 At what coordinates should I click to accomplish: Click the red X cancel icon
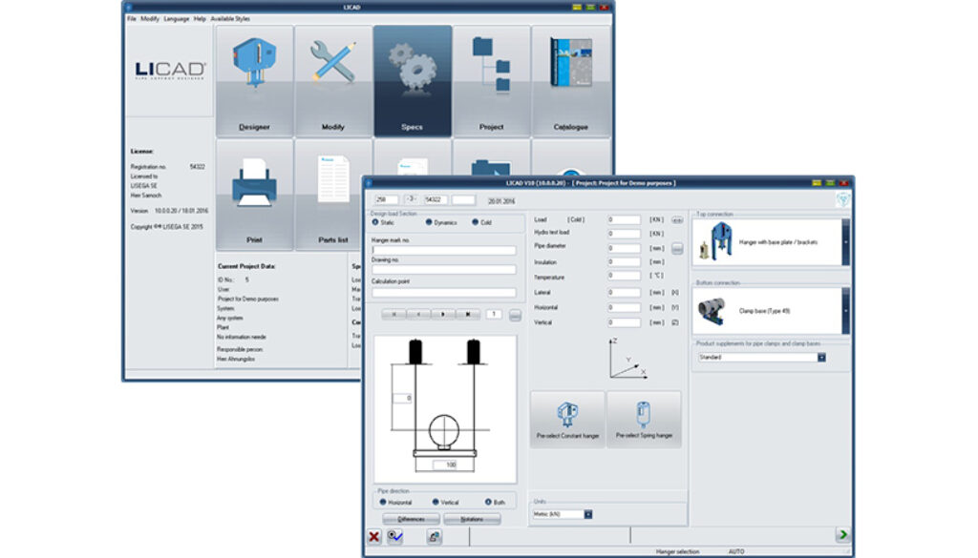(x=374, y=537)
